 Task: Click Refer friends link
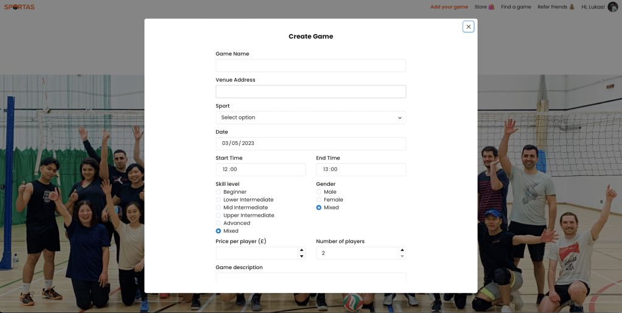pos(555,7)
